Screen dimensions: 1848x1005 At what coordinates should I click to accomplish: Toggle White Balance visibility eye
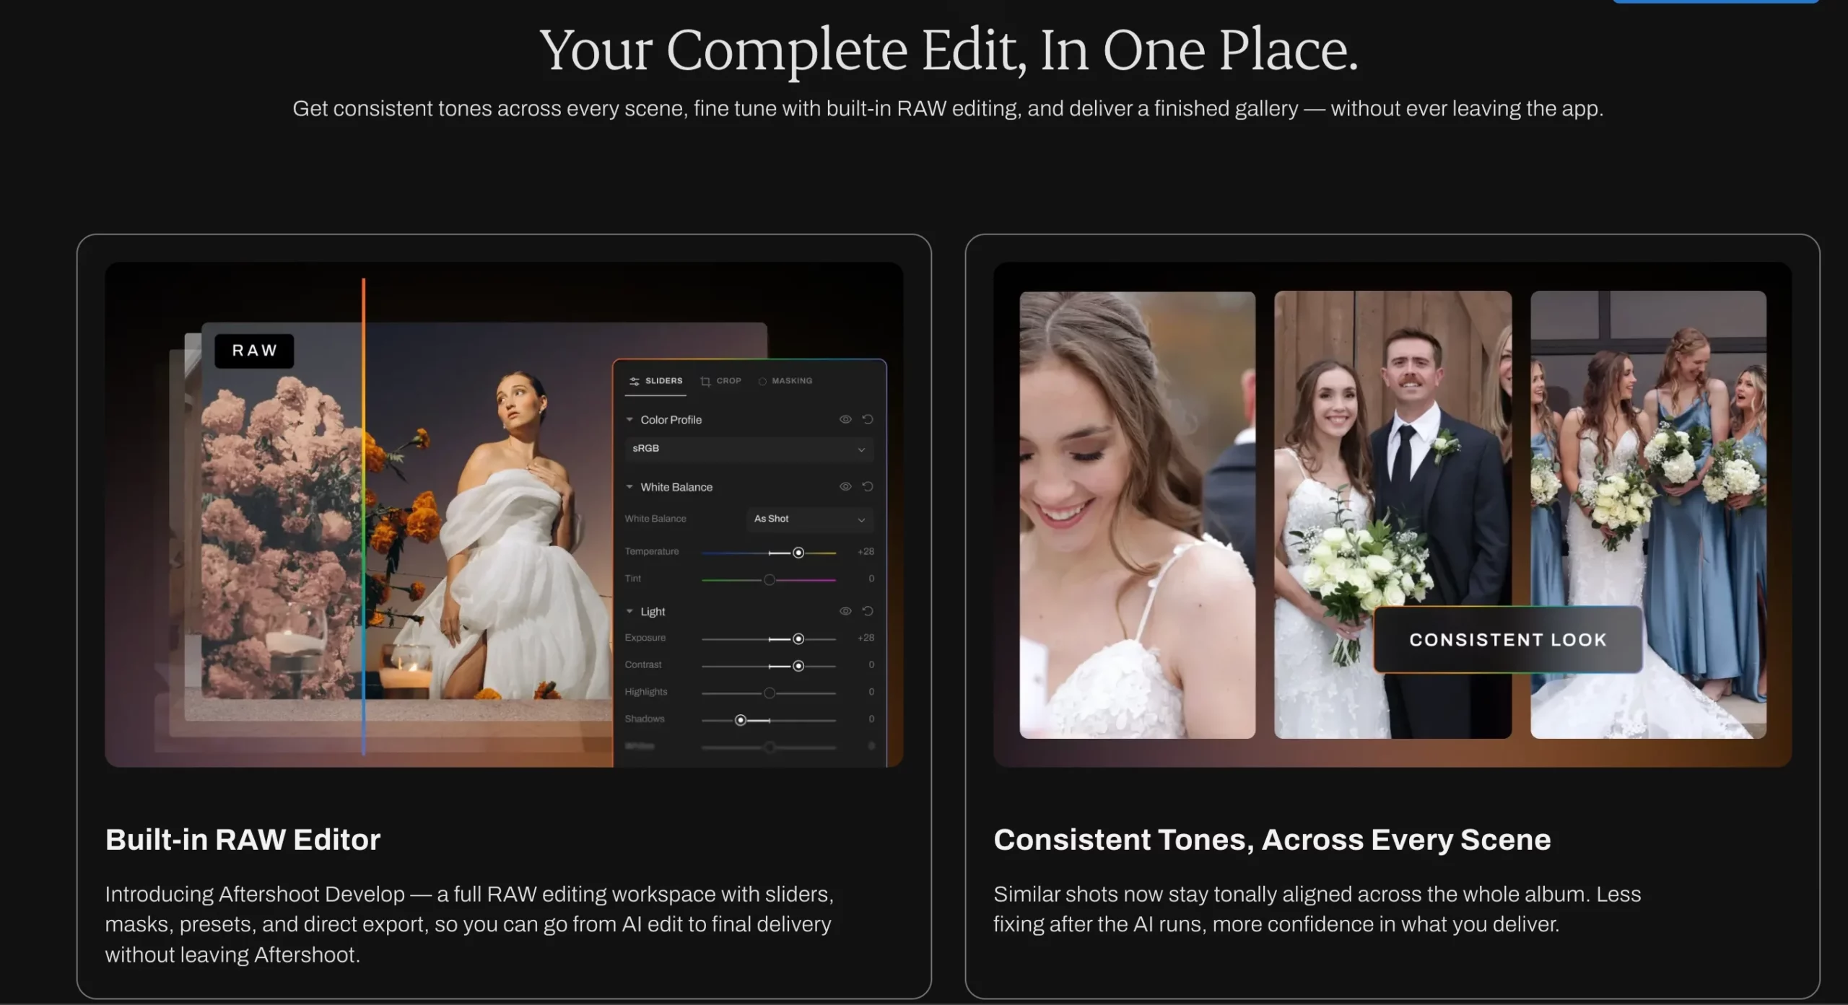point(845,487)
